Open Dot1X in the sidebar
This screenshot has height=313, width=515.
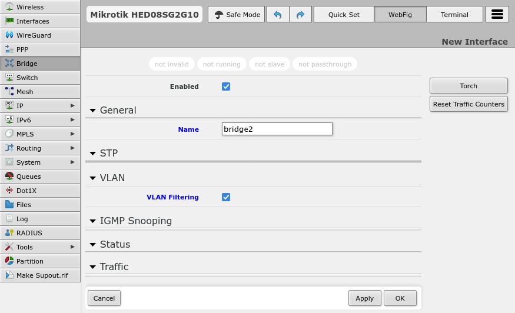coord(28,191)
